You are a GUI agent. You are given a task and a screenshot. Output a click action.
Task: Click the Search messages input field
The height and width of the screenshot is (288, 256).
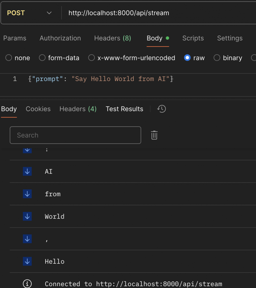pos(75,135)
